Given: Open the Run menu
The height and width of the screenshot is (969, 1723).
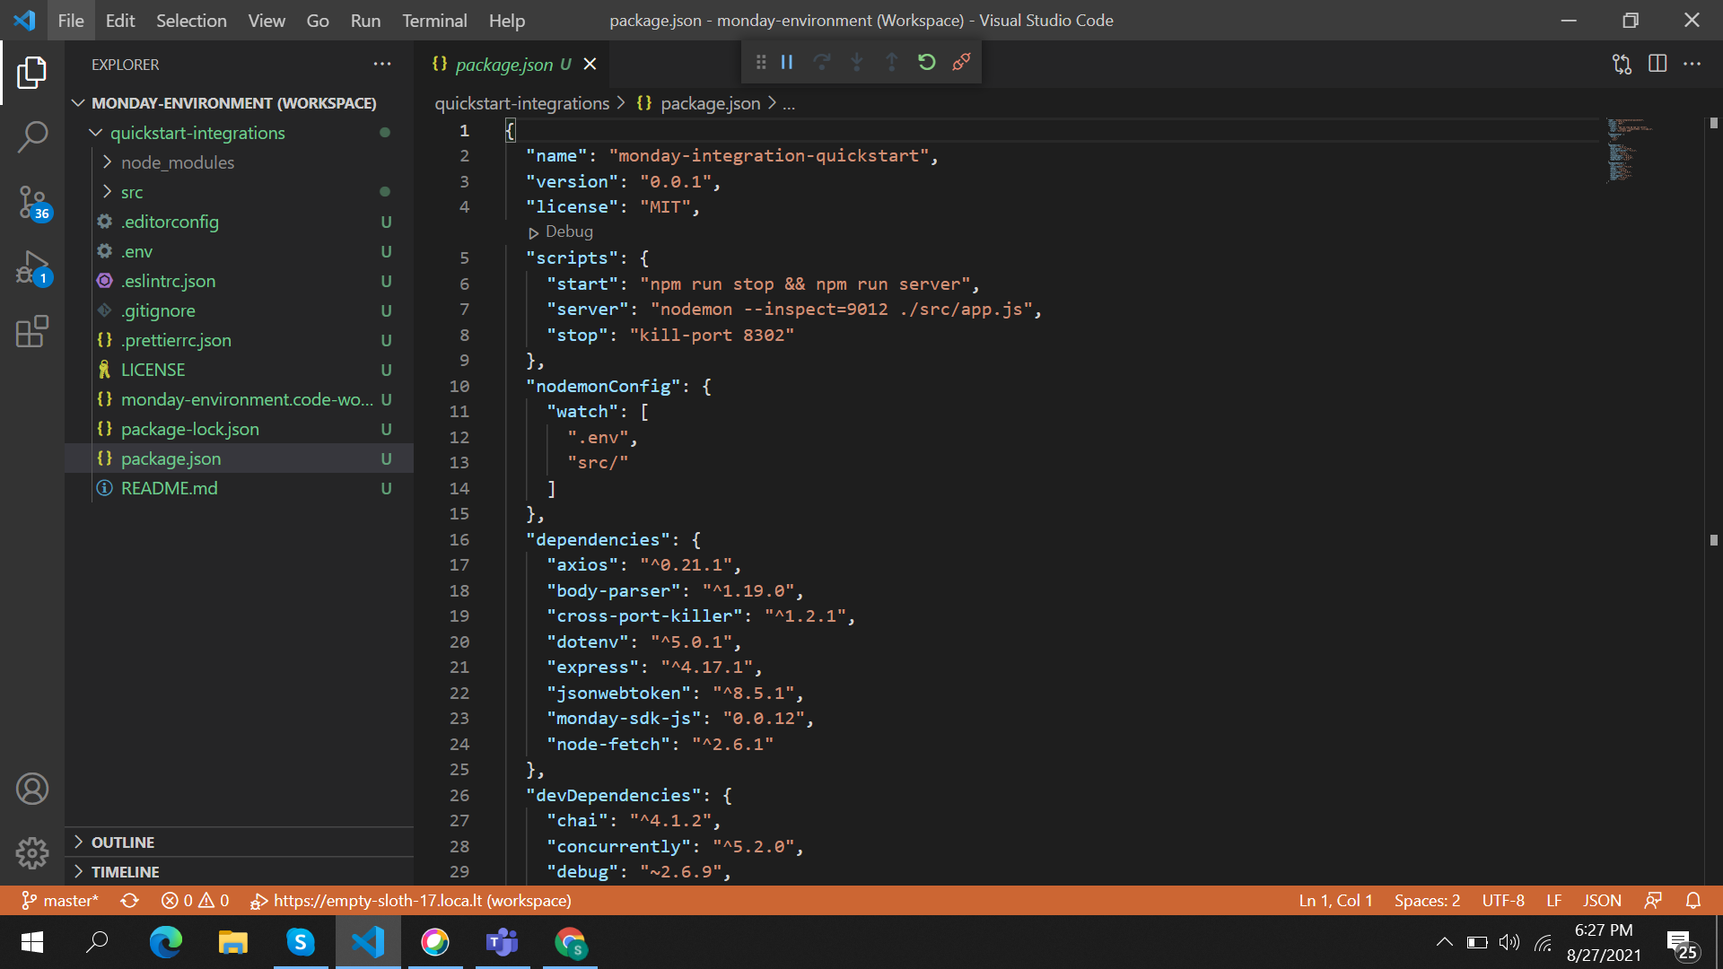Looking at the screenshot, I should [365, 20].
